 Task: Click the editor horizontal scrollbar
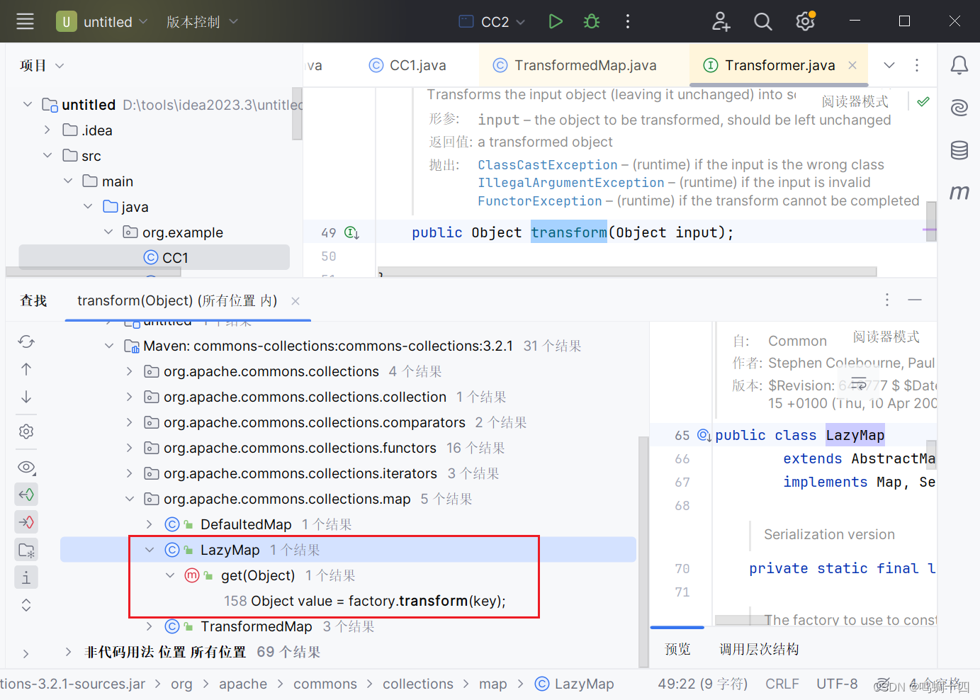627,272
